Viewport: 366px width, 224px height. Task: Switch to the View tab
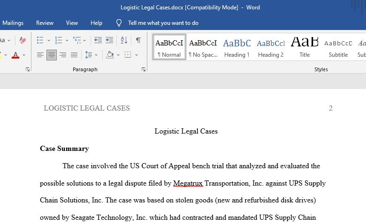pyautogui.click(x=72, y=23)
